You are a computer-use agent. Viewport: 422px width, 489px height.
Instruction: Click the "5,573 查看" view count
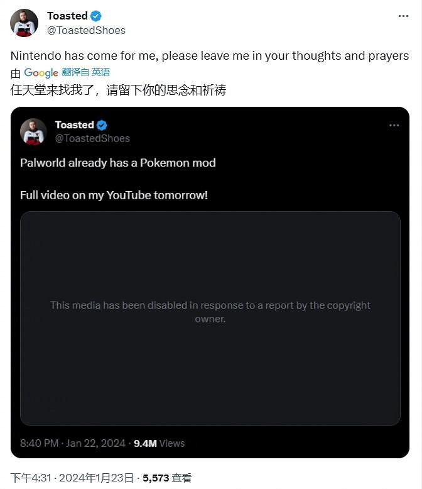[167, 478]
